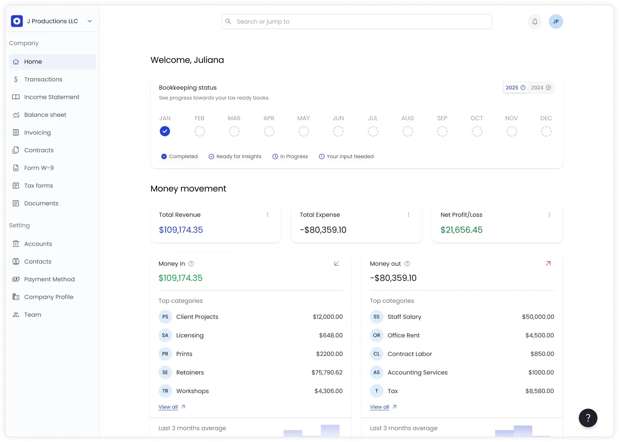Viewport: 619px width, 442px height.
Task: Click the Money out help icon
Action: coord(407,264)
